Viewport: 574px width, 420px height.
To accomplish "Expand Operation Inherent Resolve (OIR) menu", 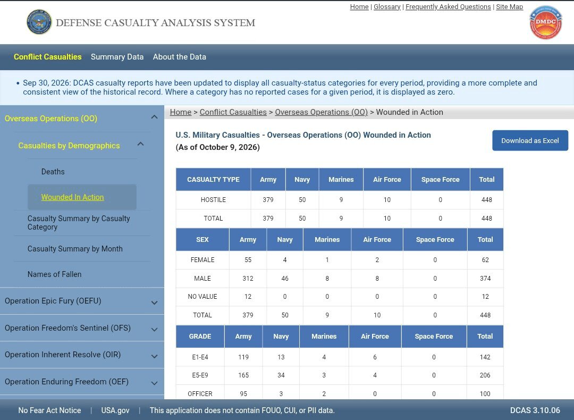I will [x=155, y=356].
